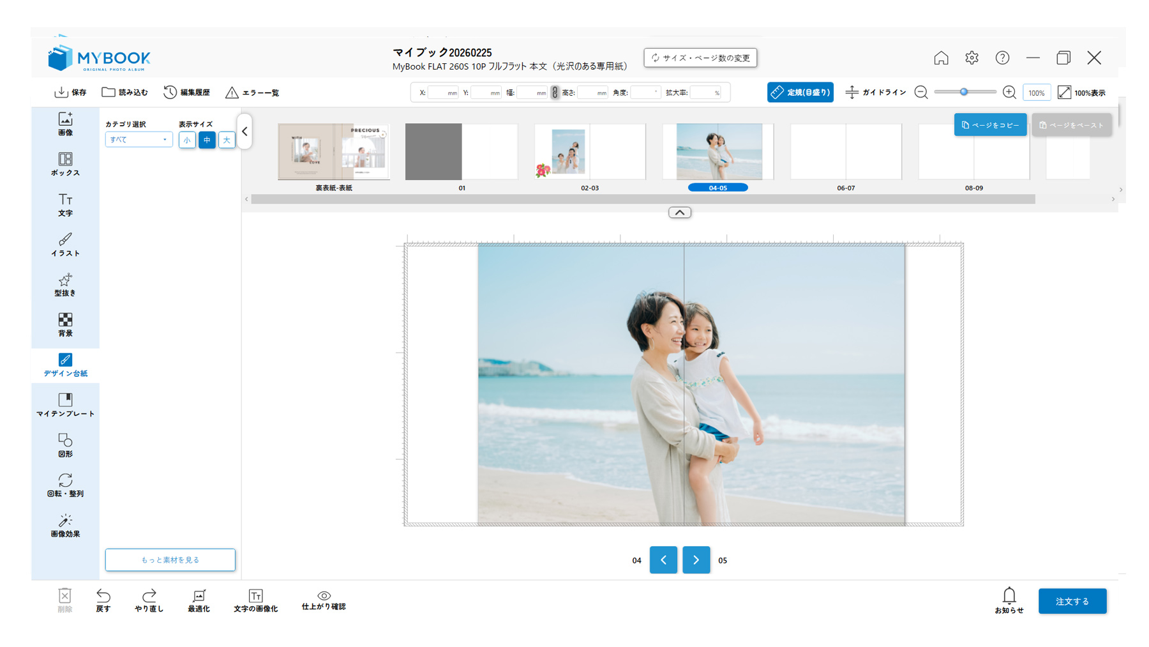The height and width of the screenshot is (647, 1149).
Task: Open the 背景 (background) panel
Action: (65, 325)
